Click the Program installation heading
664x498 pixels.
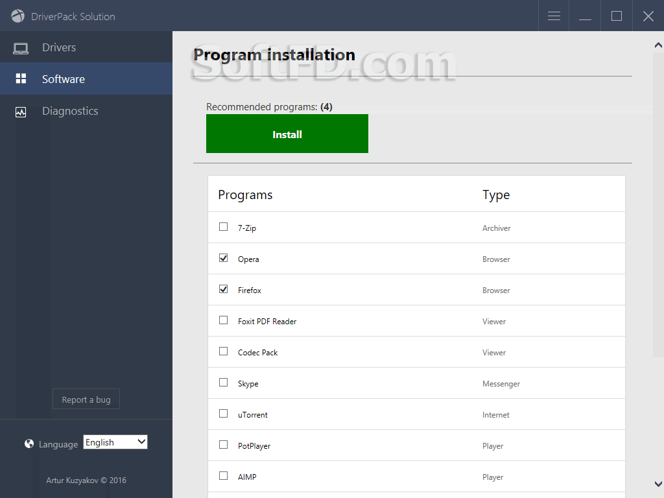point(274,55)
